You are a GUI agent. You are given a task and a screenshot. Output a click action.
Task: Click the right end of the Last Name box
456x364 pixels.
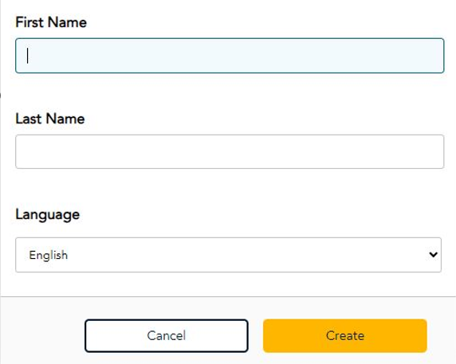coord(430,151)
